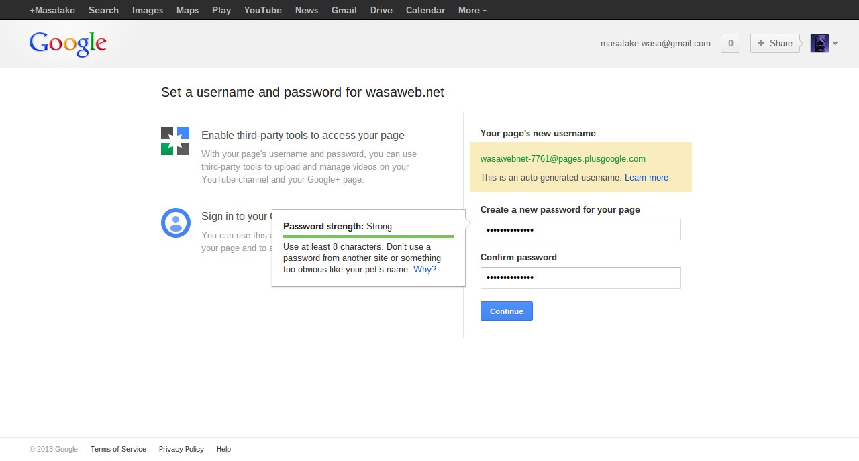Image resolution: width=859 pixels, height=461 pixels.
Task: Open the Privacy Policy footer link
Action: (x=181, y=449)
